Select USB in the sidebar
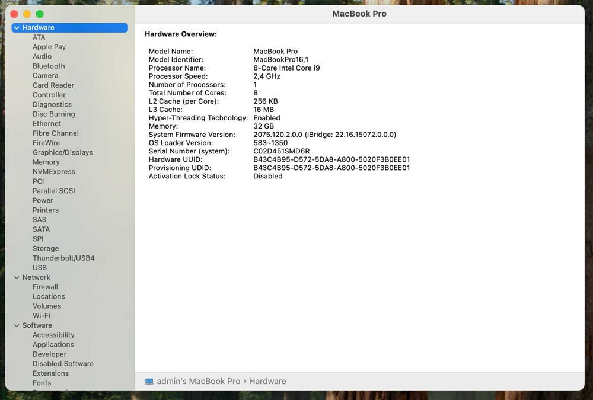Screen dimensions: 593x400 [x=40, y=268]
